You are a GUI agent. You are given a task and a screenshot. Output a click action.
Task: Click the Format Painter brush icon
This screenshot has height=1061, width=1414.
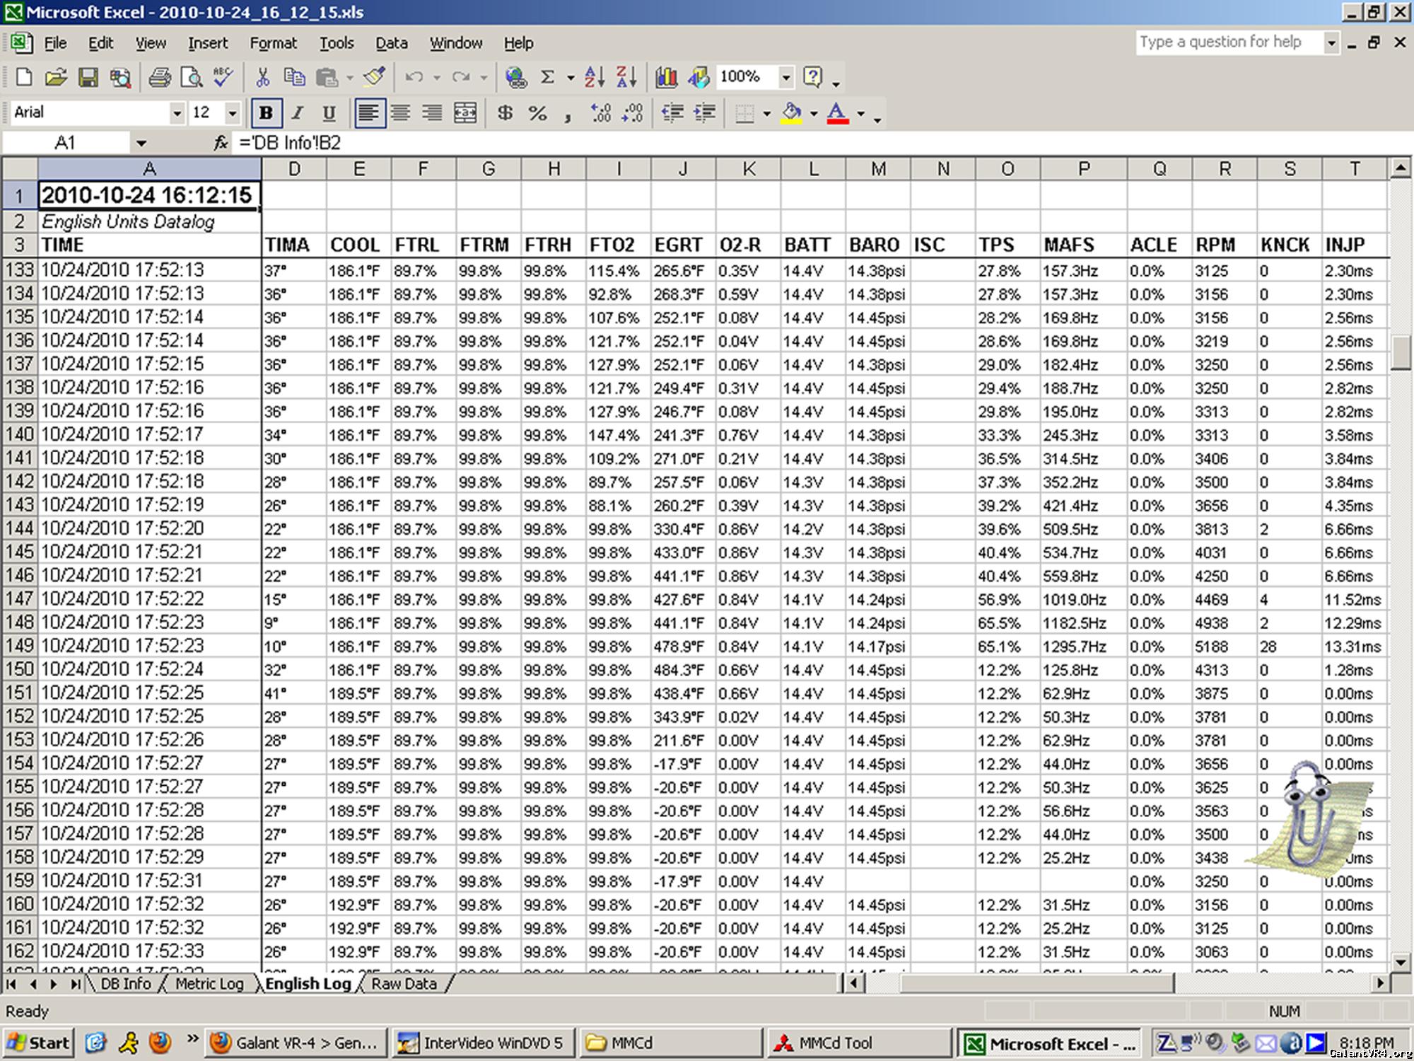click(x=374, y=77)
